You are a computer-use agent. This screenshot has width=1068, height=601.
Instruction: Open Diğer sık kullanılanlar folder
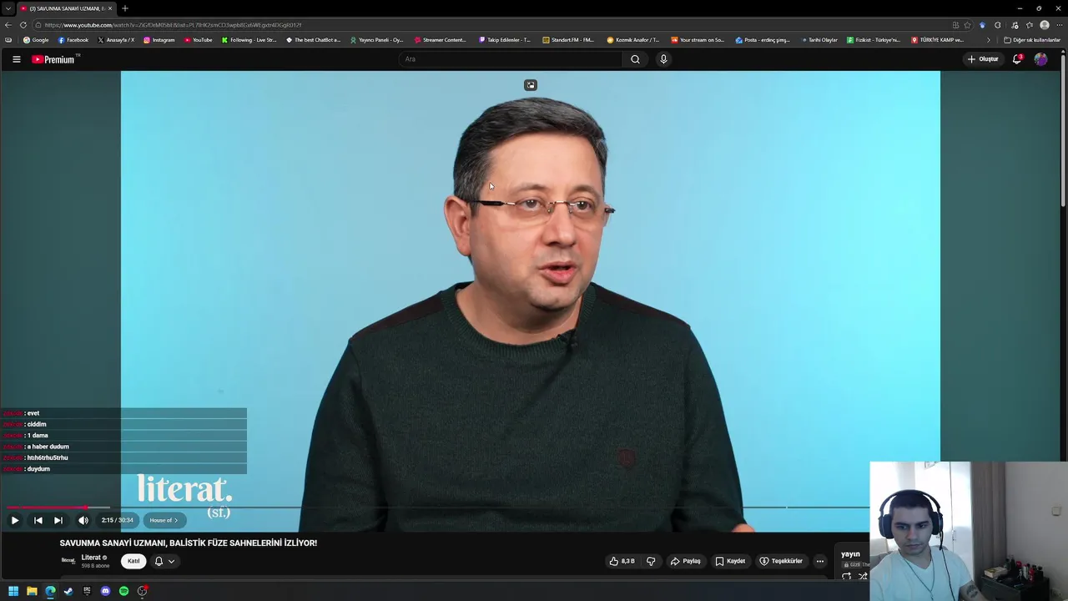tap(1032, 40)
